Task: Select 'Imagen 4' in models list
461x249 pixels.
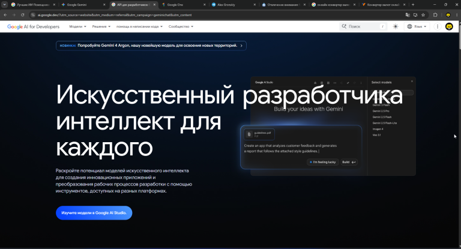Action: [378, 129]
